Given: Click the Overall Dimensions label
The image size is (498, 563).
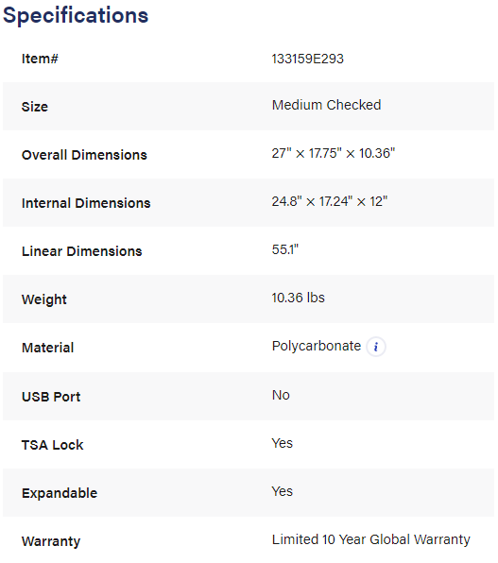Looking at the screenshot, I should point(84,155).
